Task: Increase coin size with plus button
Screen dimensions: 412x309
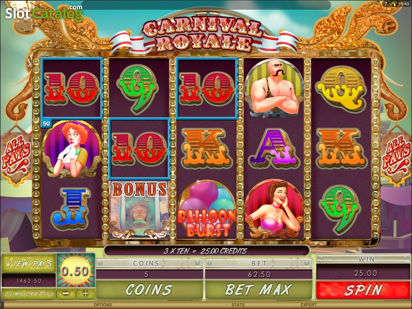Action: point(86,293)
